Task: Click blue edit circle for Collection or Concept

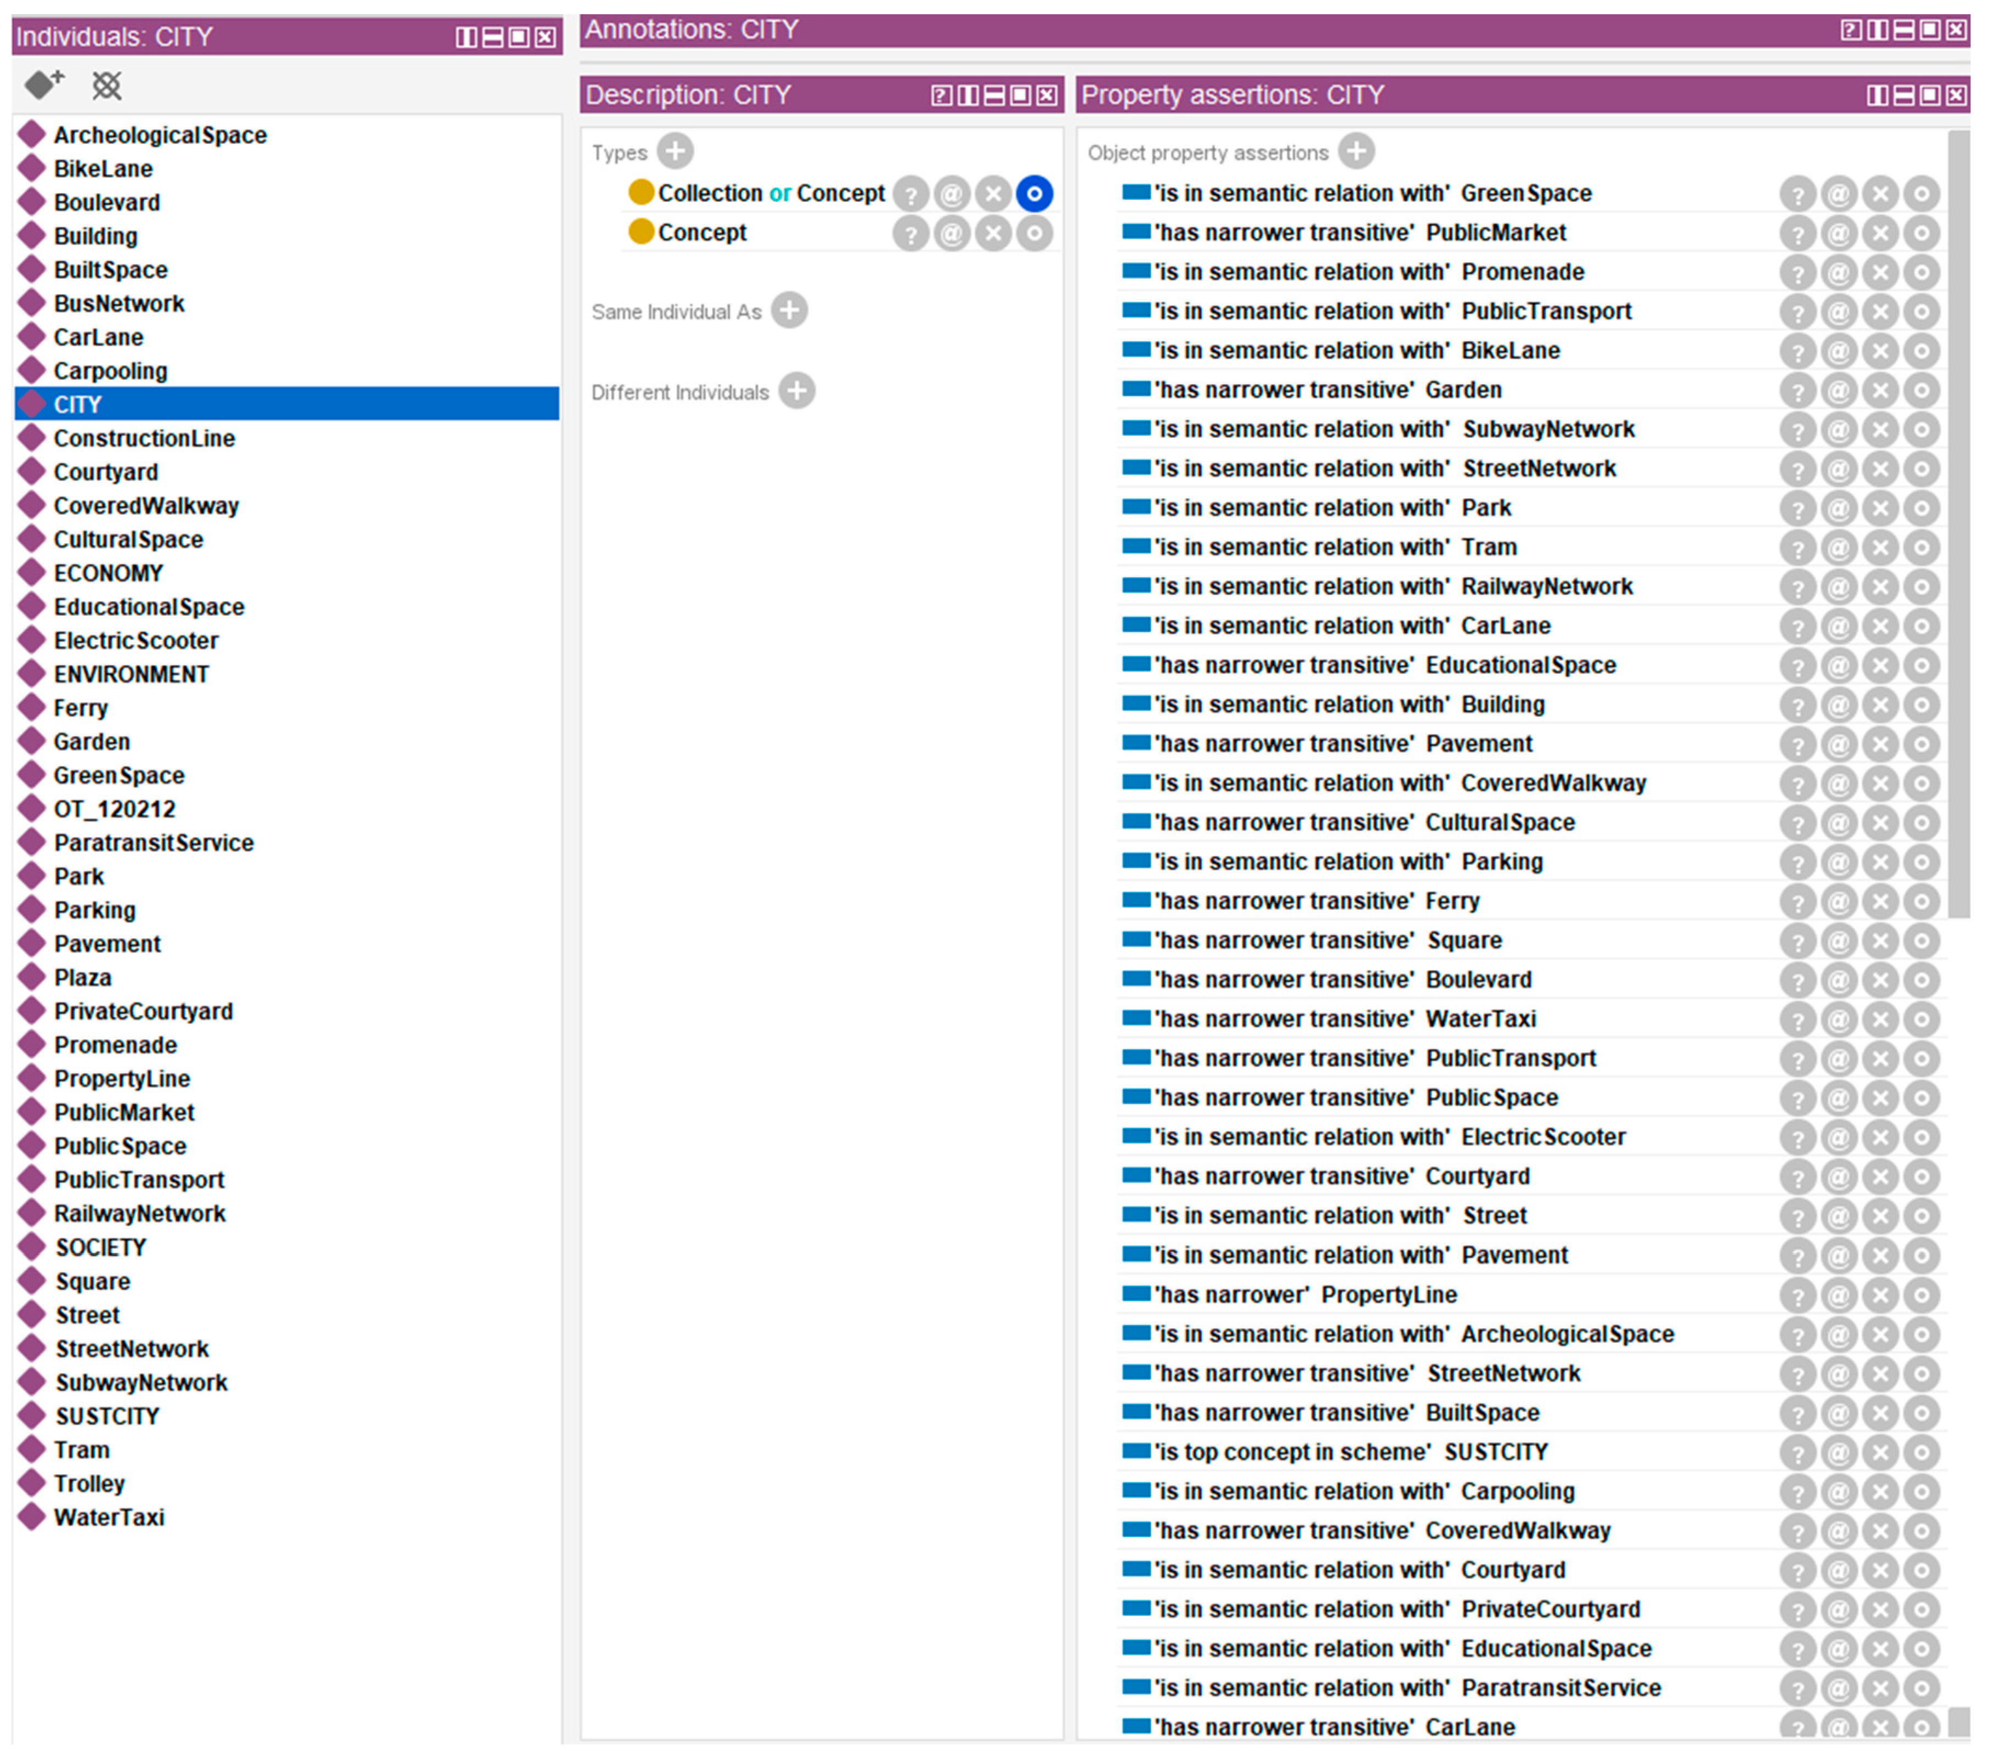Action: 1034,193
